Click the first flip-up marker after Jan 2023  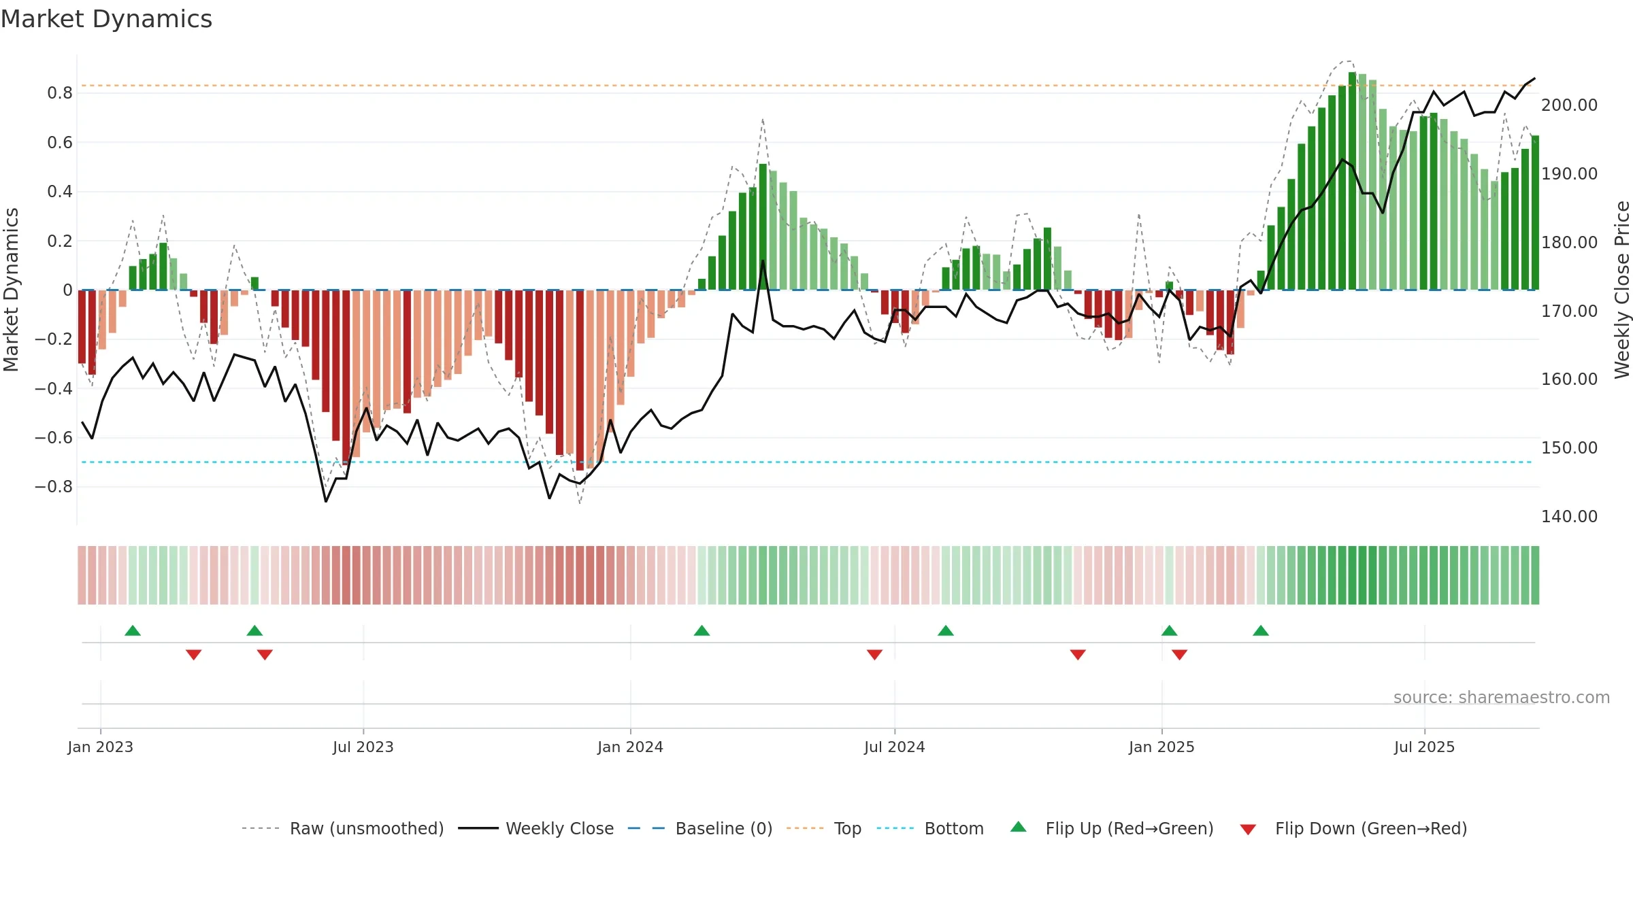tap(133, 630)
